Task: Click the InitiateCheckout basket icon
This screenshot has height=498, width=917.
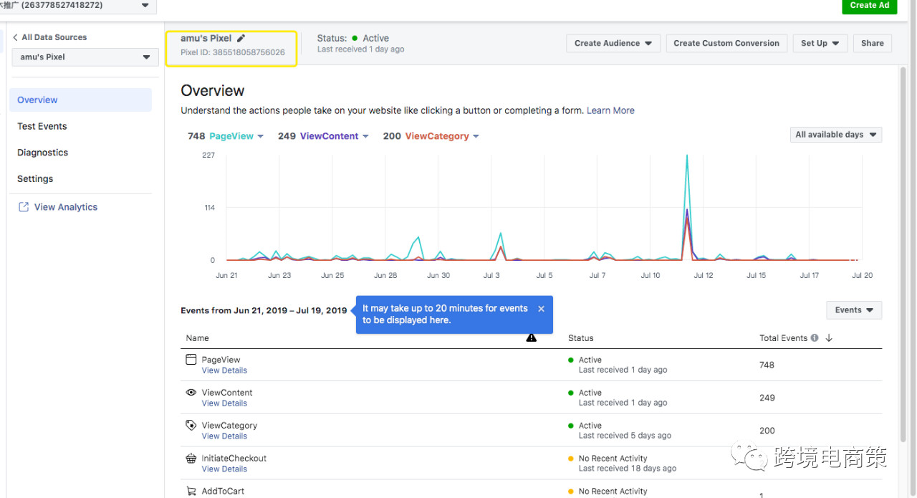Action: [x=191, y=459]
